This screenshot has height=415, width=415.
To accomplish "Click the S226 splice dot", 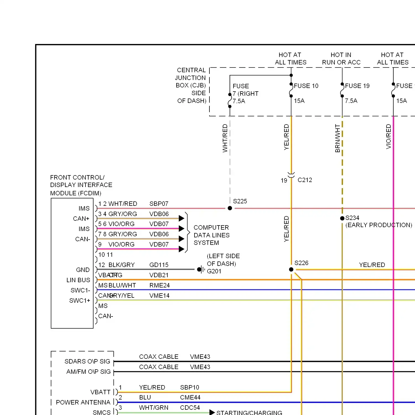I will [x=291, y=269].
